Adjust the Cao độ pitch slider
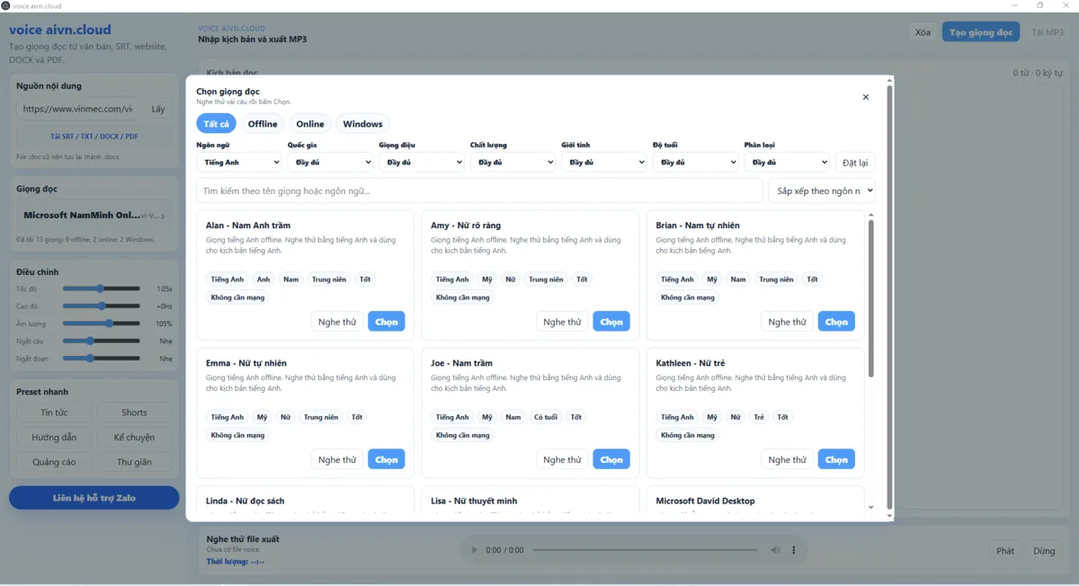Viewport: 1079px width, 586px height. click(x=102, y=306)
